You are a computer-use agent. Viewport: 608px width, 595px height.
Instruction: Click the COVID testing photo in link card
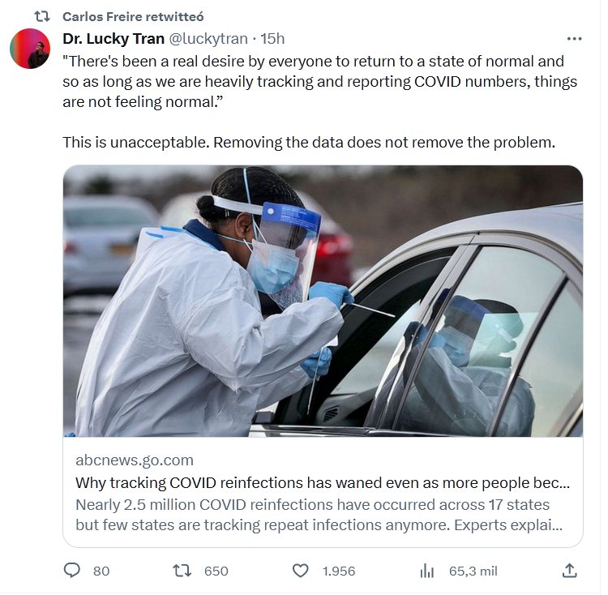323,301
